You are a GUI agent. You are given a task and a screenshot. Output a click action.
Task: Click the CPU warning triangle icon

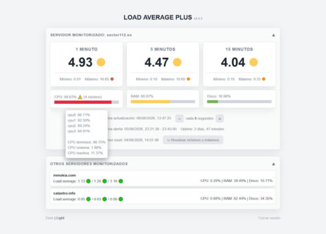coord(80,97)
